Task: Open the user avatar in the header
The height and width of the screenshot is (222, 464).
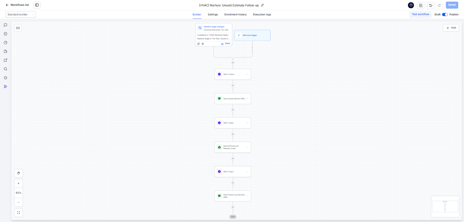Action: click(x=411, y=5)
